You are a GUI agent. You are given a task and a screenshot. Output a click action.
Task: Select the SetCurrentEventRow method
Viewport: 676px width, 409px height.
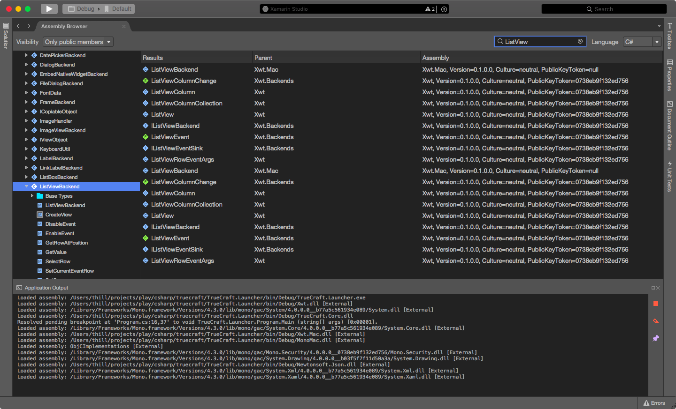click(69, 271)
